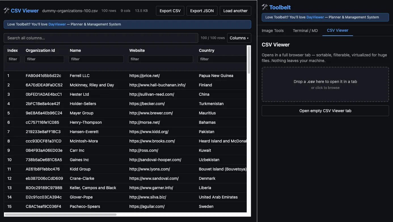This screenshot has width=393, height=222.
Task: Click the Henry-Thompson cell
Action: [86, 122]
